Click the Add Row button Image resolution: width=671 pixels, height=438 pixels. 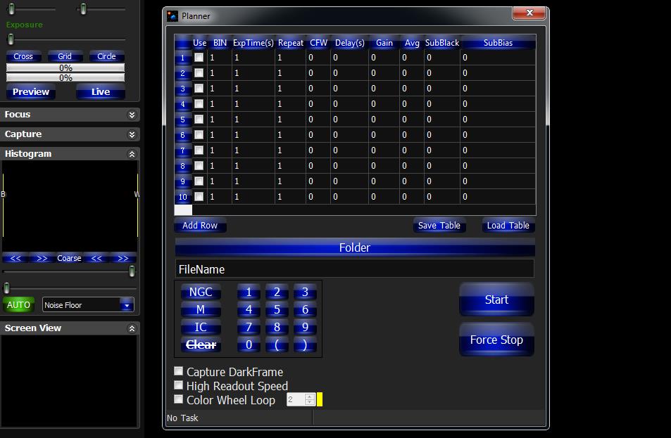click(x=200, y=225)
